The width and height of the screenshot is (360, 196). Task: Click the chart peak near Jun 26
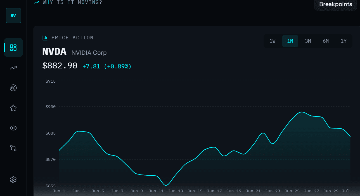tap(301, 112)
